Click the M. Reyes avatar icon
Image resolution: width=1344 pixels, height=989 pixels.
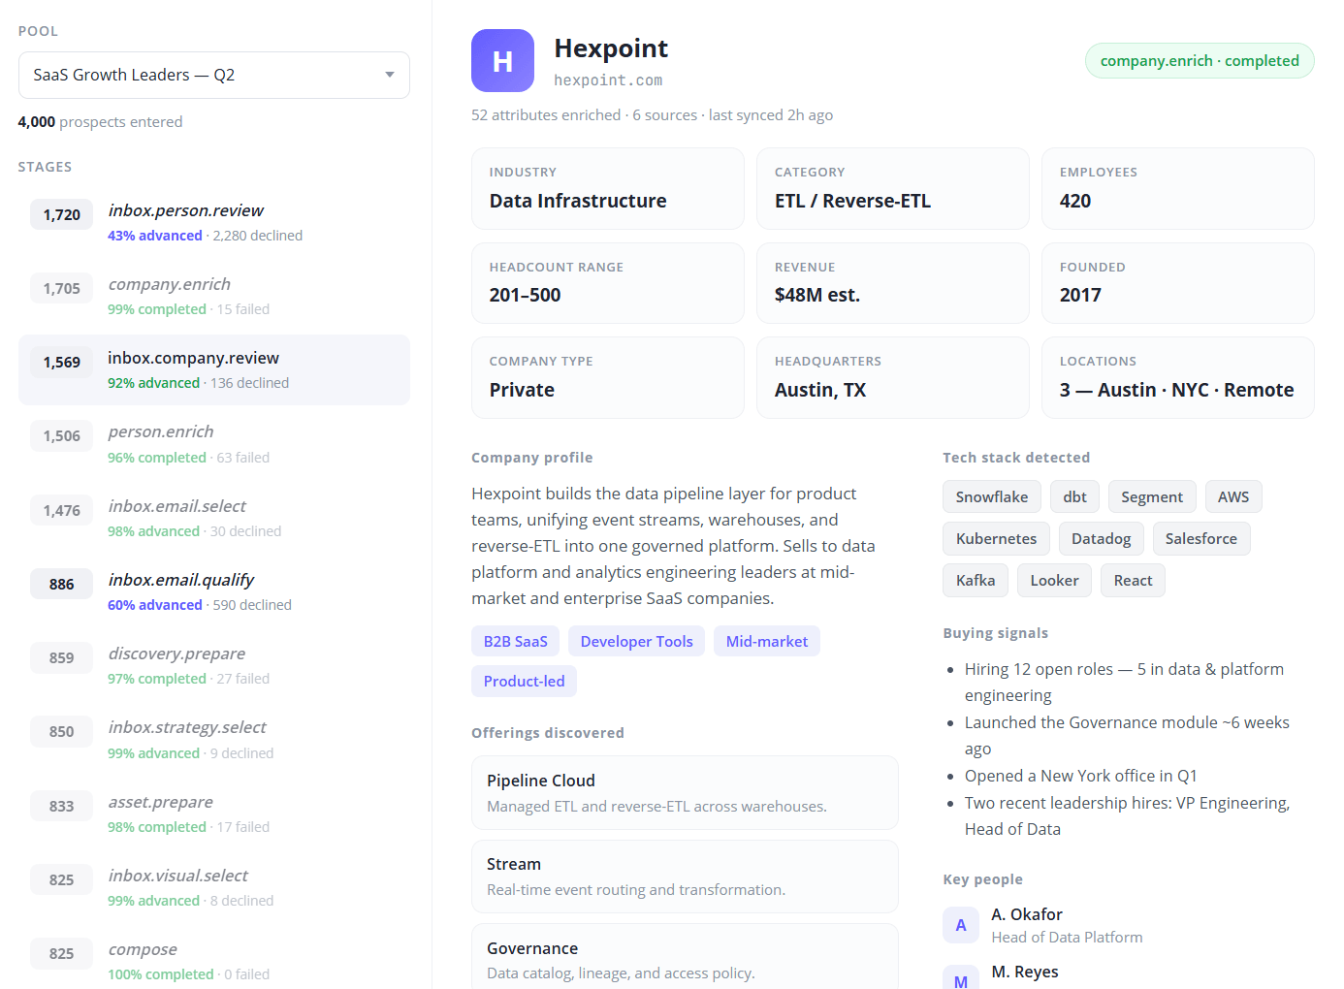[961, 976]
